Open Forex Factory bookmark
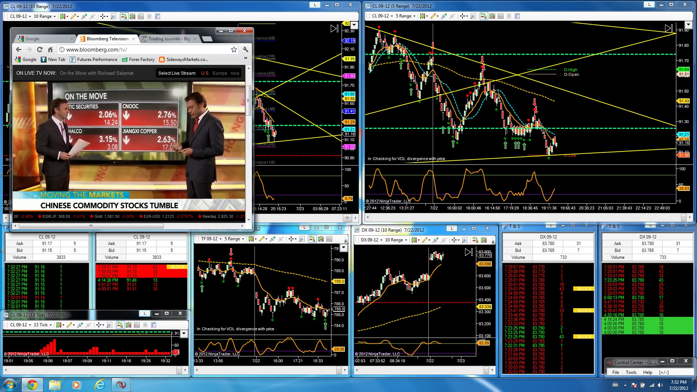This screenshot has width=697, height=392. coord(138,60)
